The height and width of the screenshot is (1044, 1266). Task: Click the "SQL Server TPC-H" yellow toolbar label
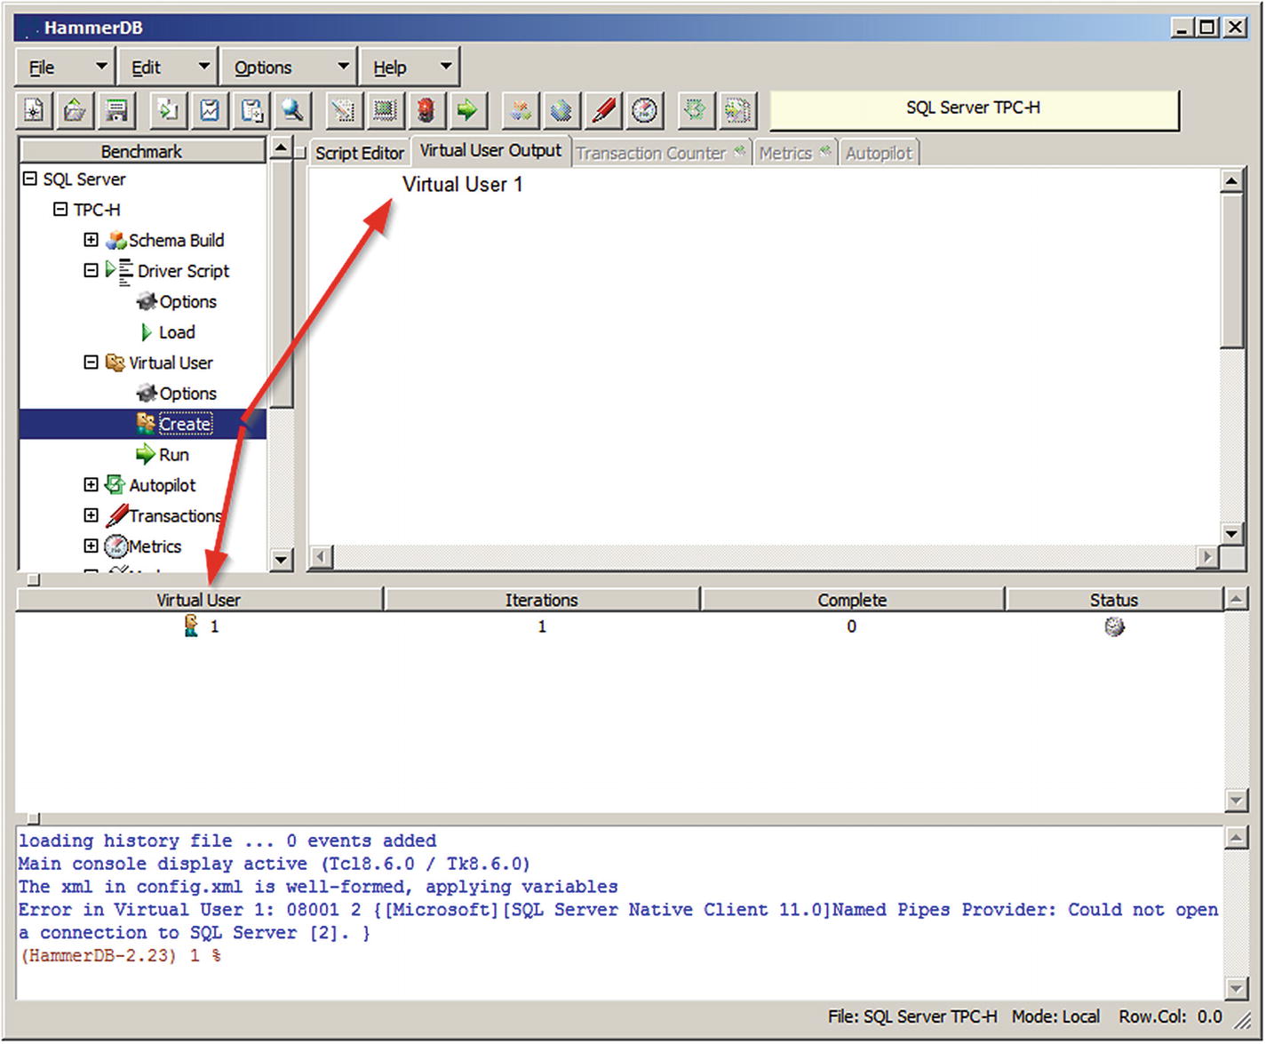974,108
